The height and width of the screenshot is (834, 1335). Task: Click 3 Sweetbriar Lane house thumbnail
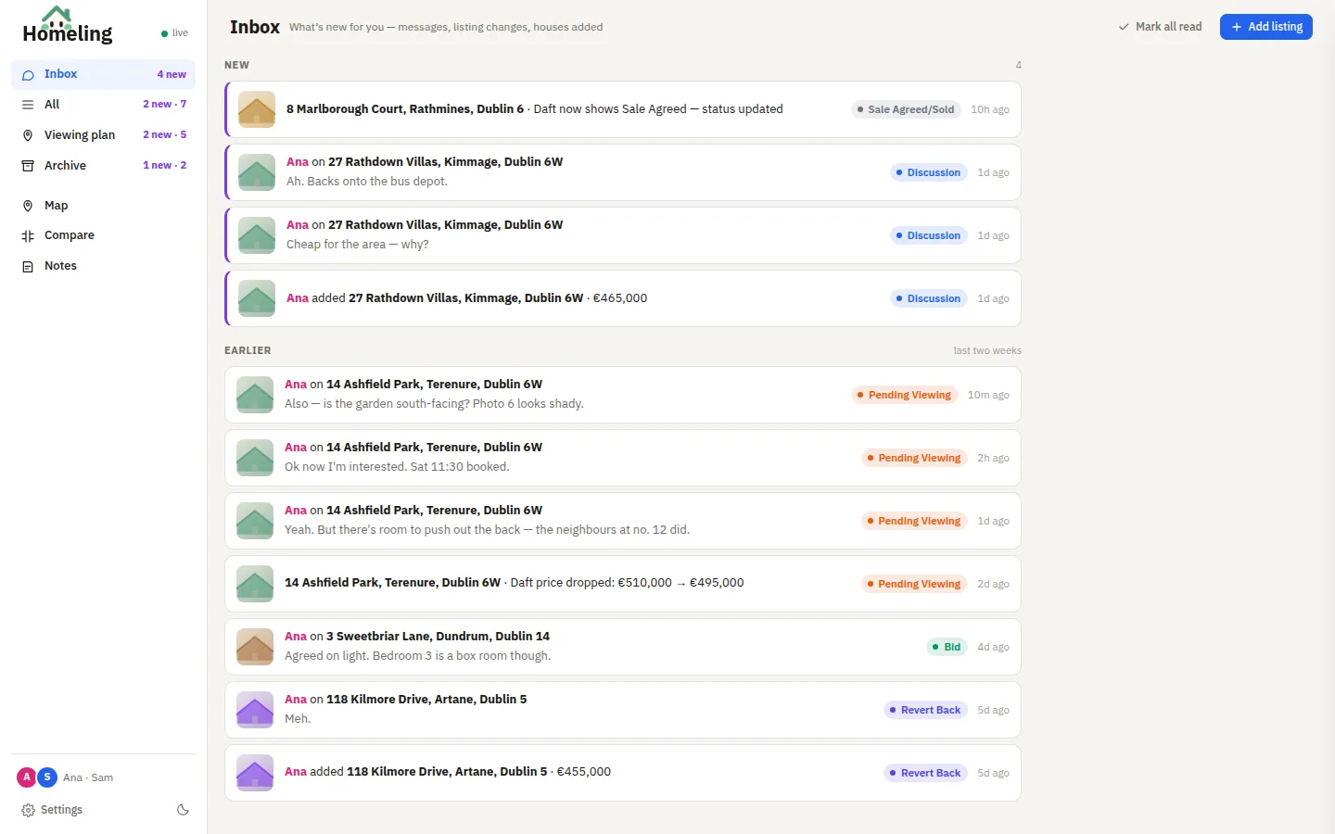[x=255, y=647]
